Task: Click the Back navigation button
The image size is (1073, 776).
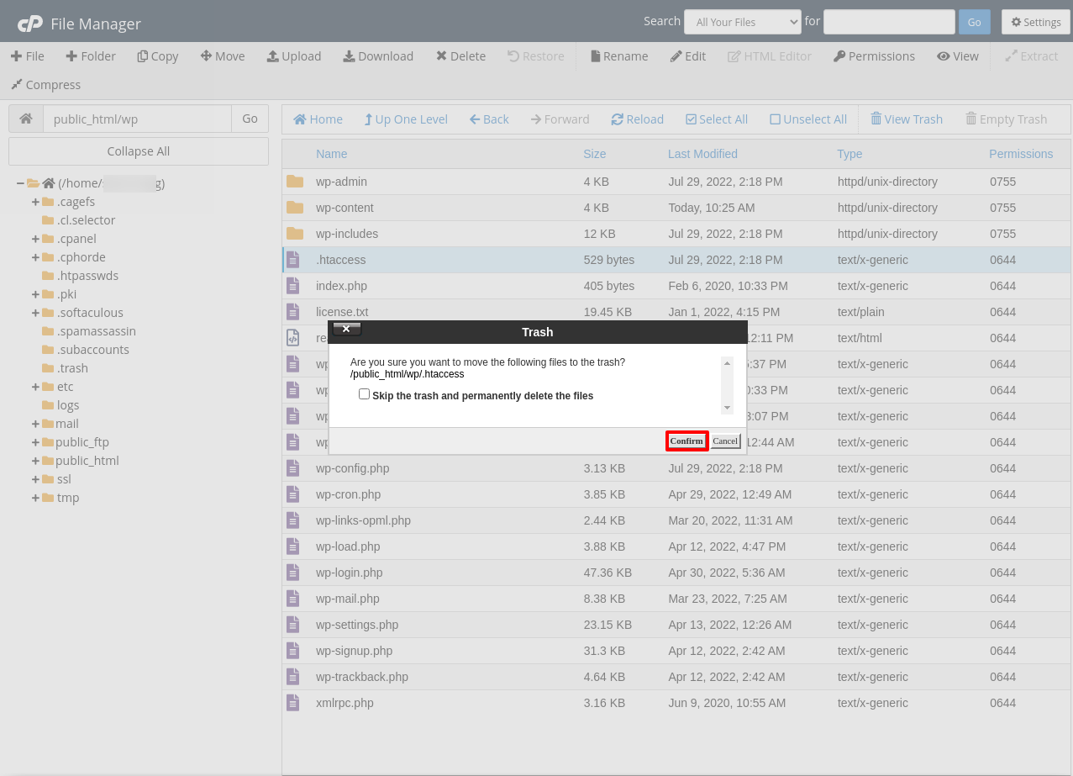Action: [x=489, y=119]
